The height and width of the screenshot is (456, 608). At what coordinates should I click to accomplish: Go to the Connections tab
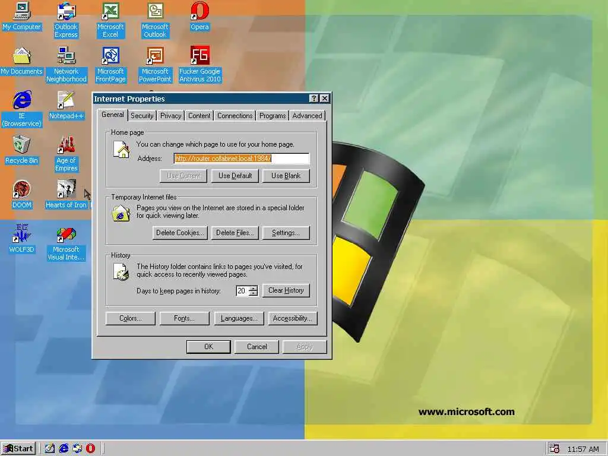pyautogui.click(x=235, y=116)
